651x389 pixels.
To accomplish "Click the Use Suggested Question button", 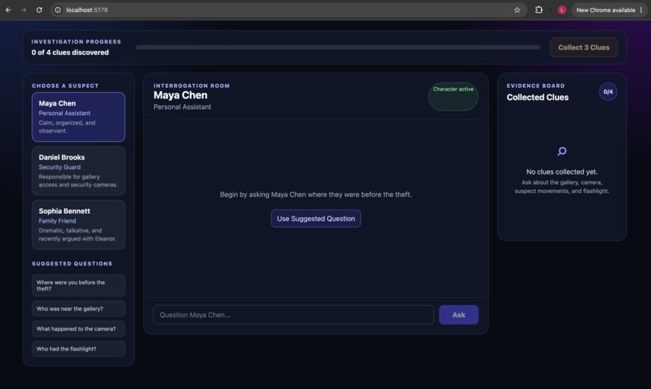I will [x=316, y=219].
